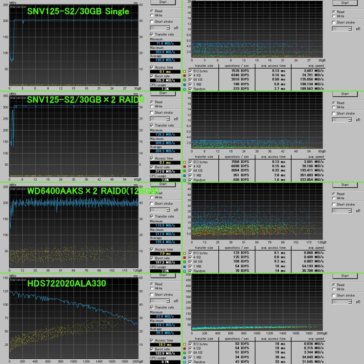Screen dimensions: 364x364
Task: Click the maximum value 309.3 MB/s
Action: 165,143
